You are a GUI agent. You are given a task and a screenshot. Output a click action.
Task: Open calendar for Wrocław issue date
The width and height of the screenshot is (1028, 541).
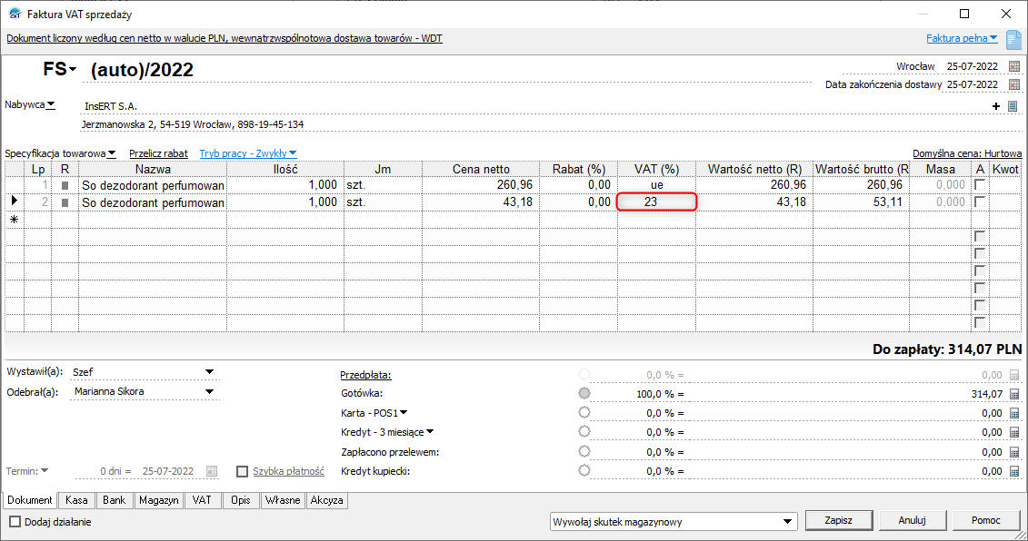pyautogui.click(x=1014, y=66)
